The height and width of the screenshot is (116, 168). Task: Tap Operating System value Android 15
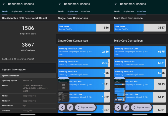[x=27, y=80]
